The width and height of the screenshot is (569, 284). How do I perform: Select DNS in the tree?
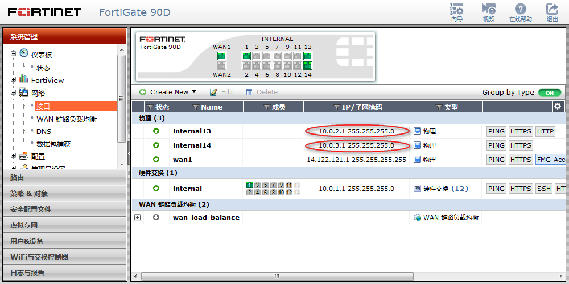[x=44, y=132]
